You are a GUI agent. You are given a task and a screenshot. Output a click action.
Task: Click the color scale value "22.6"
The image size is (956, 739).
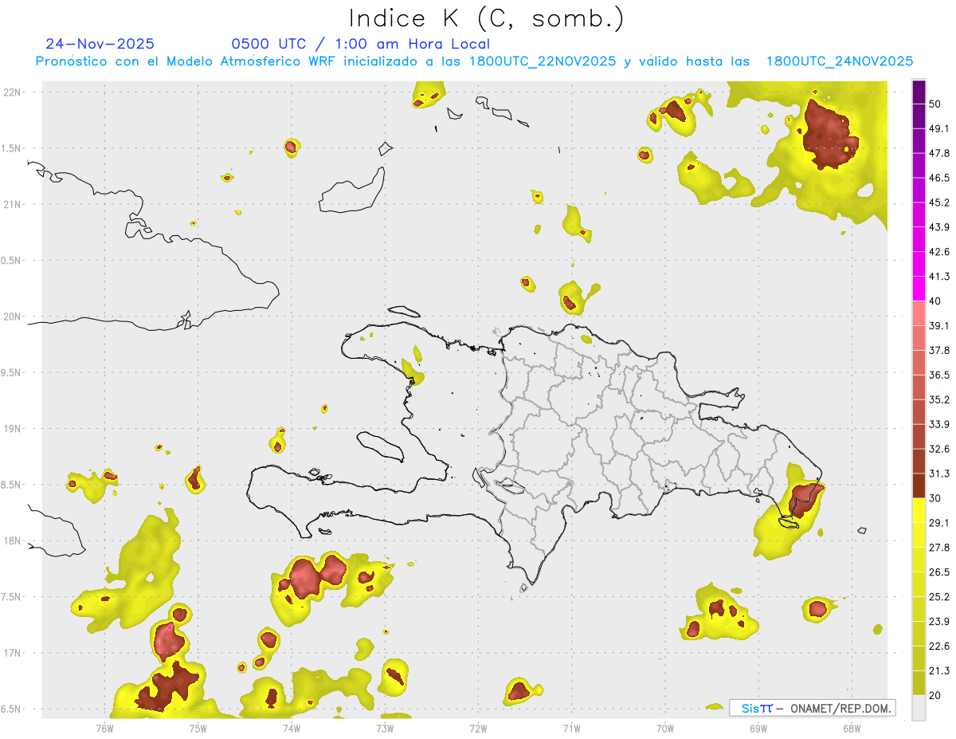tap(938, 647)
